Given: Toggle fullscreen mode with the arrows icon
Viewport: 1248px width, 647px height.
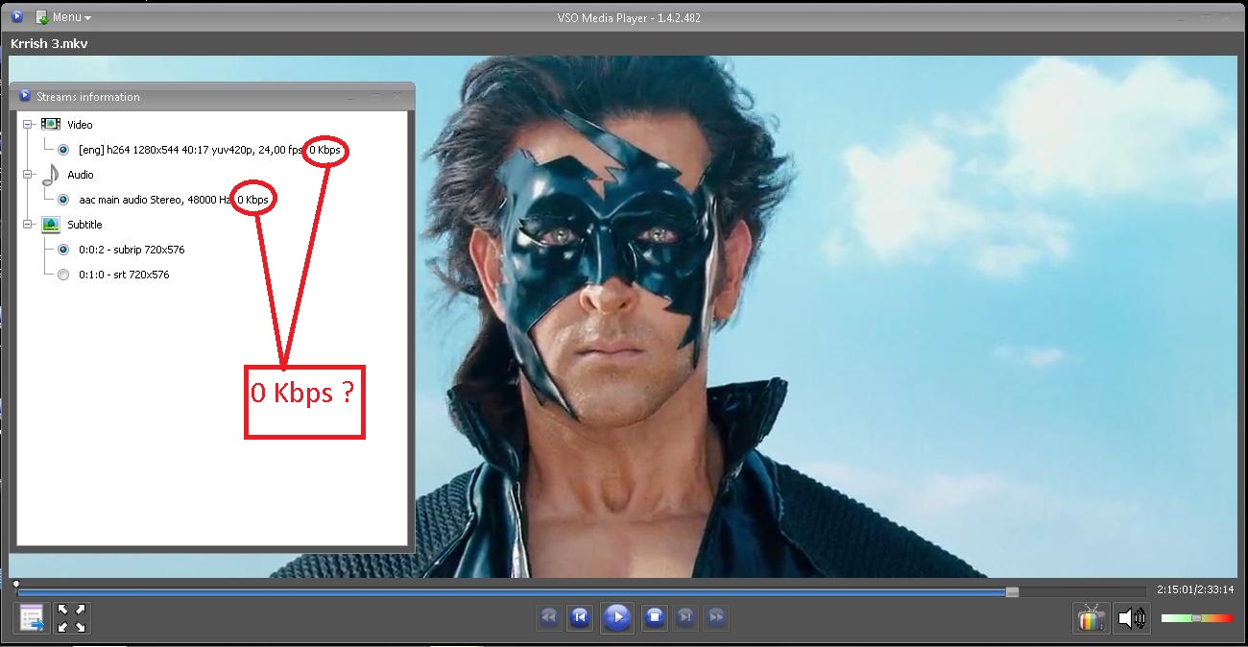Looking at the screenshot, I should point(71,618).
